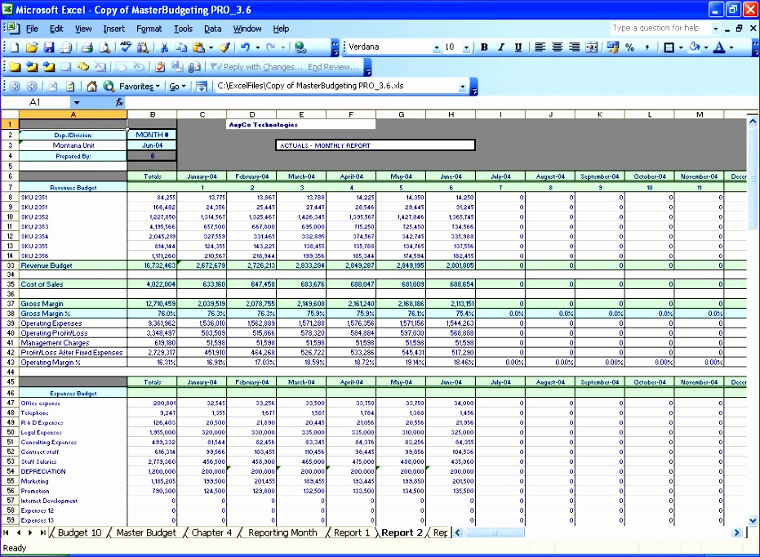Viewport: 760px width, 557px height.
Task: Apply Comma style formatting
Action: tap(647, 47)
